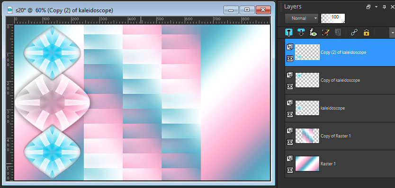Click the 'Copy (2) of kaleidoscope' layer name
Viewport: 395px width, 188px height.
[x=343, y=52]
